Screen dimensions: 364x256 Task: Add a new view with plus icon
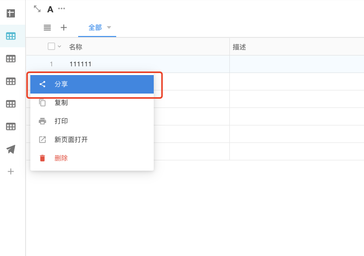pyautogui.click(x=64, y=28)
